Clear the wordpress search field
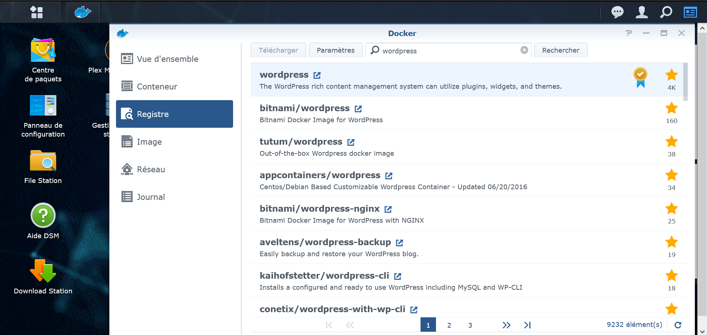The image size is (707, 335). pos(524,50)
